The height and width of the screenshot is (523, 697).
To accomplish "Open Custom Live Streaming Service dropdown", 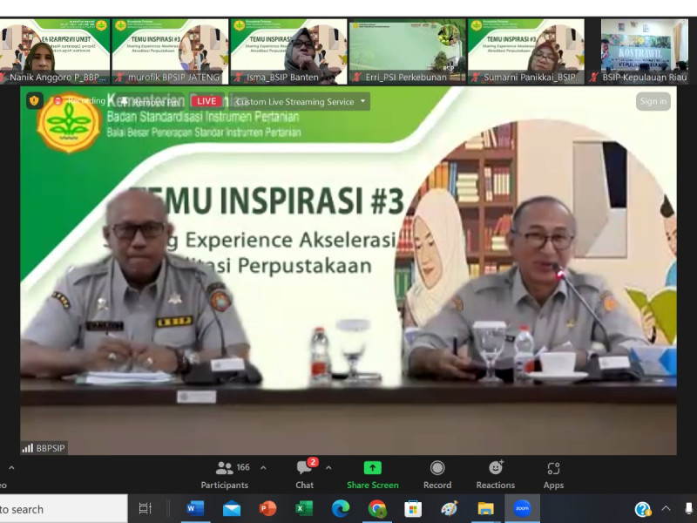I will [301, 102].
